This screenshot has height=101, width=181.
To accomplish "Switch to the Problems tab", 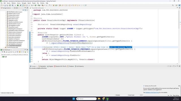I will 70,66.
